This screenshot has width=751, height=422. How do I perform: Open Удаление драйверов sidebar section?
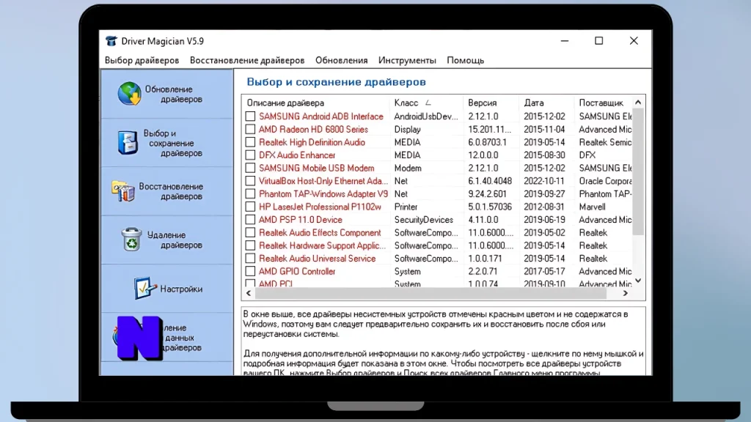pyautogui.click(x=166, y=240)
